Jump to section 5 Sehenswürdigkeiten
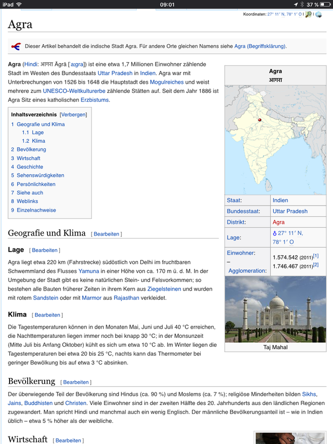This screenshot has width=333, height=444. pos(38,175)
